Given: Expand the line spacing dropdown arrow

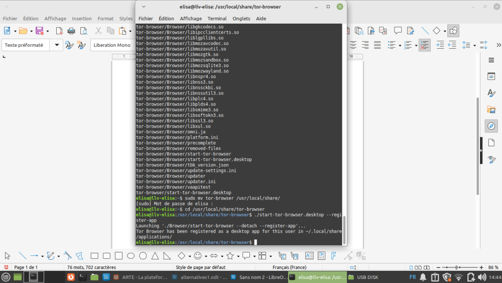Looking at the screenshot, I should [474, 45].
